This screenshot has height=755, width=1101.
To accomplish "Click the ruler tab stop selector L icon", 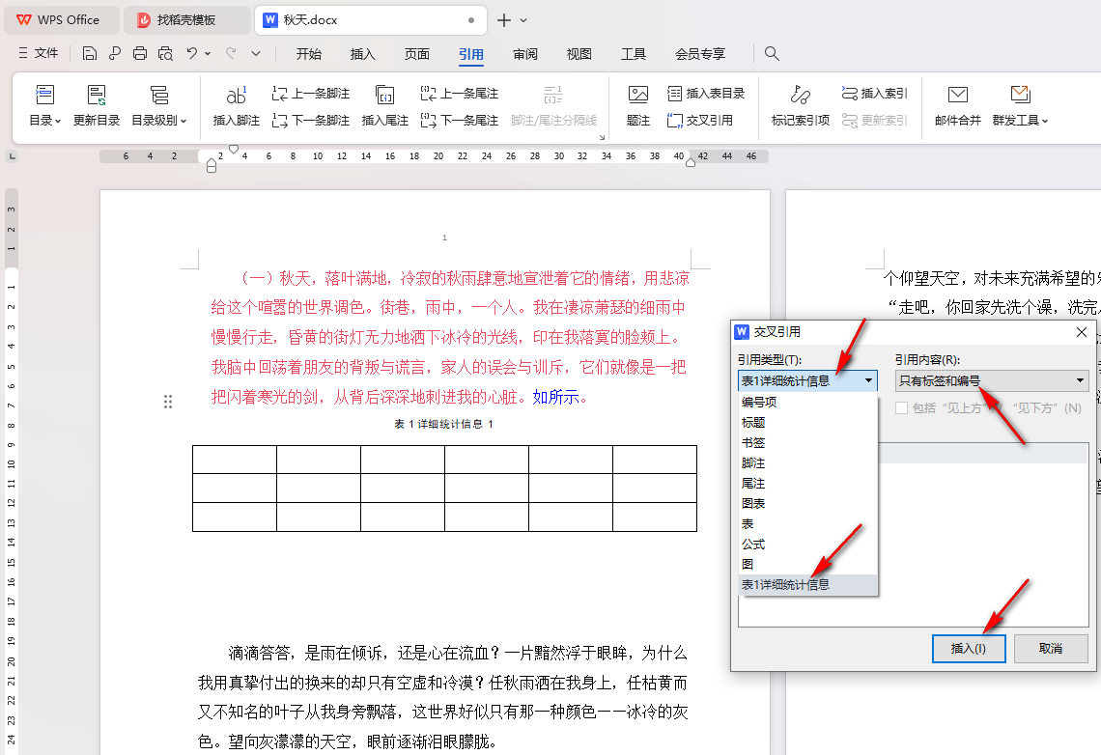I will (x=12, y=155).
